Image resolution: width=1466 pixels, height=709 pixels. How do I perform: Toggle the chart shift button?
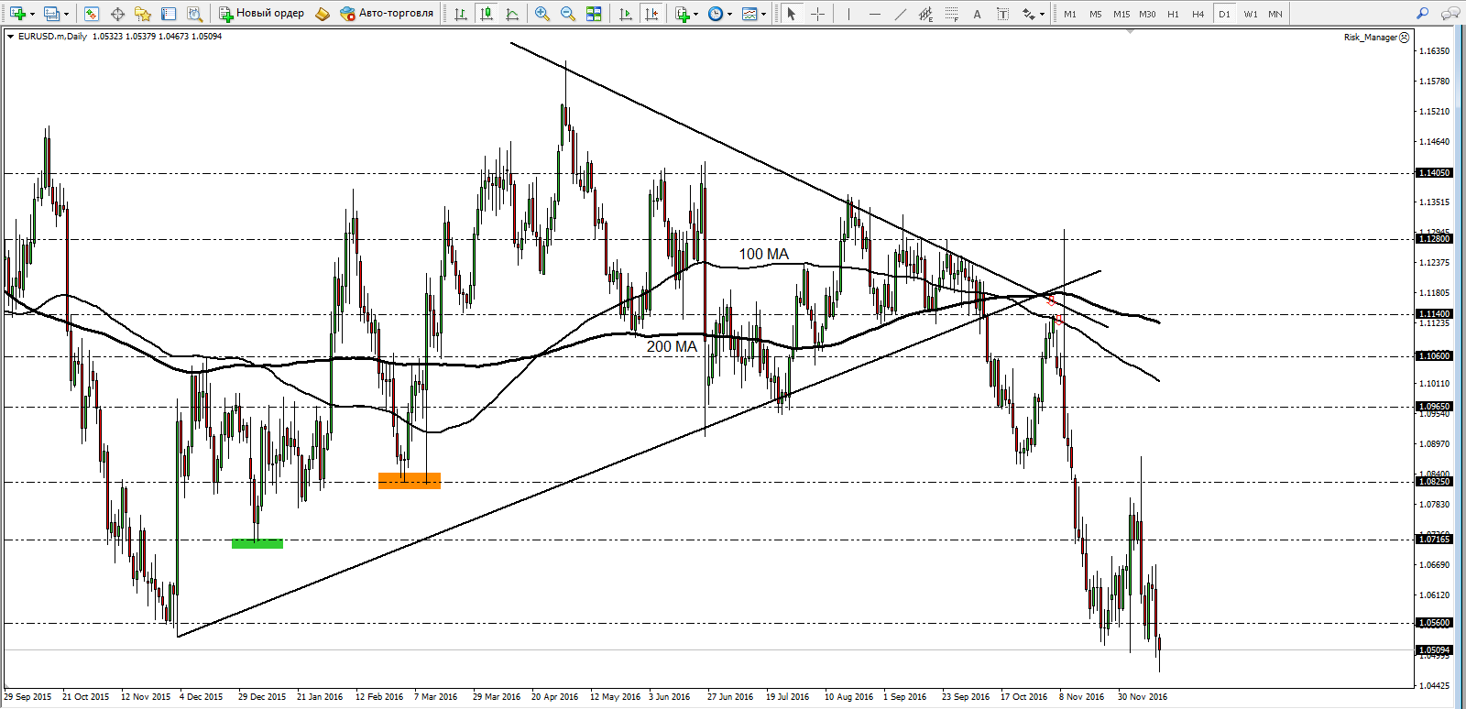[651, 14]
